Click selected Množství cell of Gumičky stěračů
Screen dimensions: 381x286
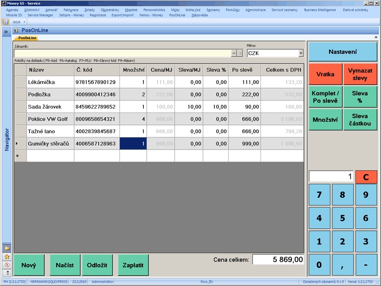pyautogui.click(x=133, y=143)
